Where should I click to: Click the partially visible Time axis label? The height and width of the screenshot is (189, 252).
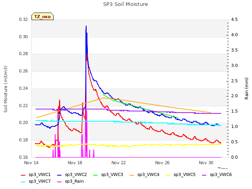tap(223, 168)
